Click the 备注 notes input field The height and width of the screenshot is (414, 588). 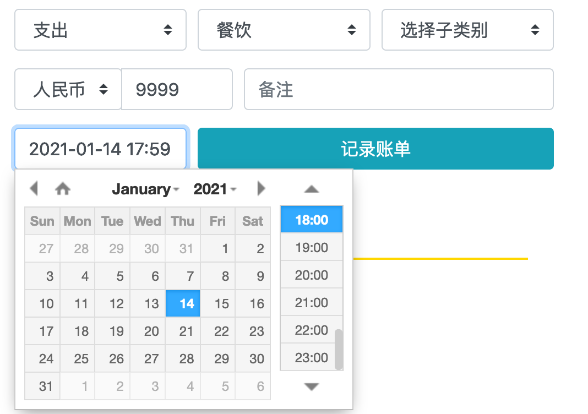[399, 89]
